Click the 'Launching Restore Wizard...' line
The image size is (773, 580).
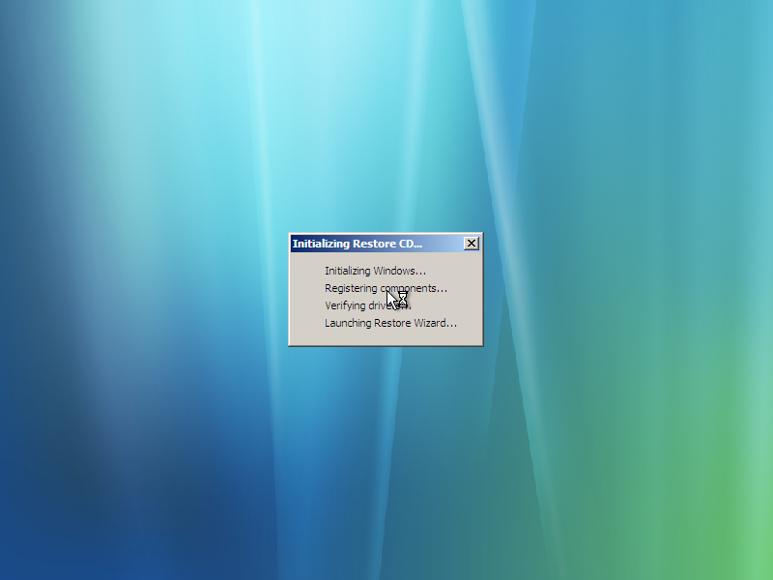point(390,323)
